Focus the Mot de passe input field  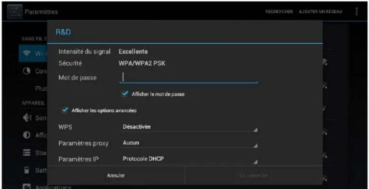[x=188, y=78]
